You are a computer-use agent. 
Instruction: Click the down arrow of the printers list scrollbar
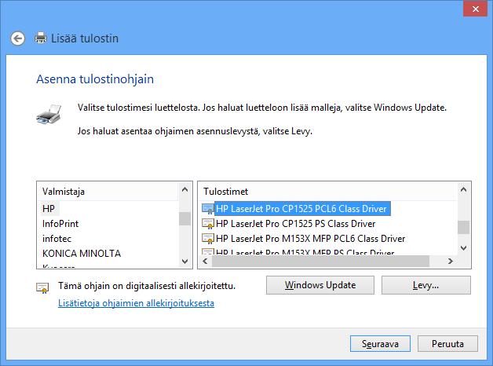pos(463,247)
